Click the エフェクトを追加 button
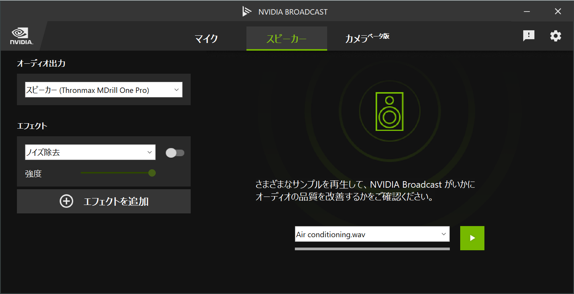574x294 pixels. pos(104,201)
